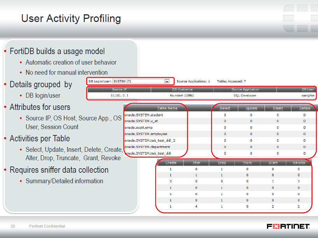Click the Revoke column header
Screen dimensions: 318x238
coord(299,163)
